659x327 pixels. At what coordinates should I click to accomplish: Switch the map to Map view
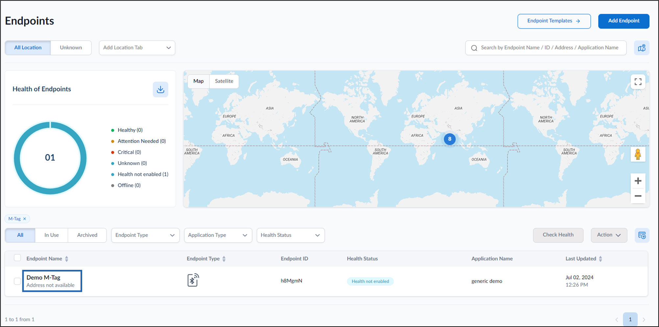[199, 81]
